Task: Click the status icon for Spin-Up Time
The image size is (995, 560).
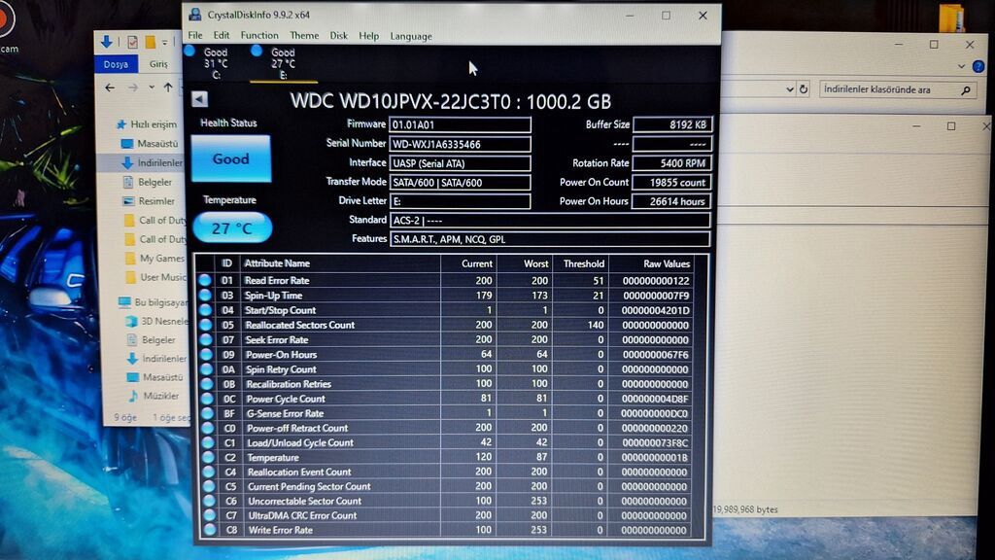Action: pos(205,296)
